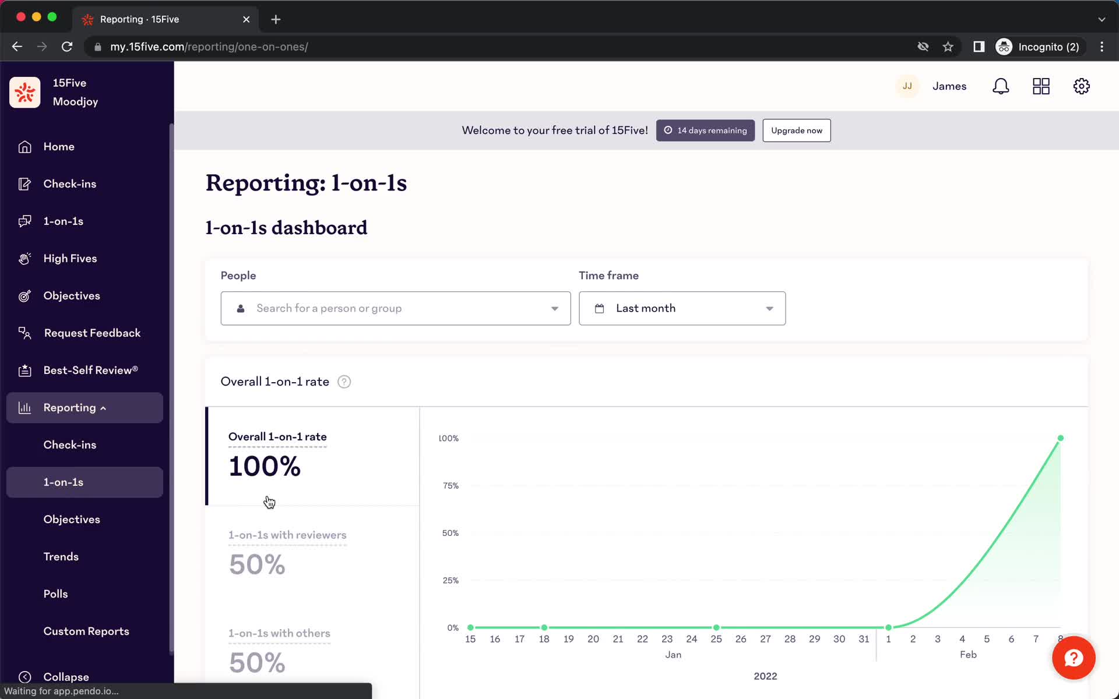Viewport: 1119px width, 699px height.
Task: Select the Check-ins sidebar icon
Action: 24,183
